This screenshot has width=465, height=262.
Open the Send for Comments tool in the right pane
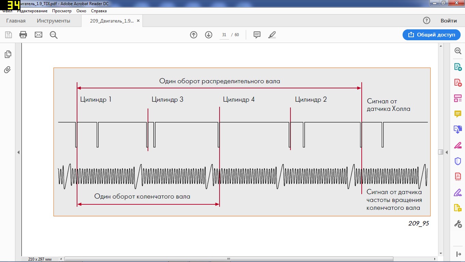tap(457, 208)
